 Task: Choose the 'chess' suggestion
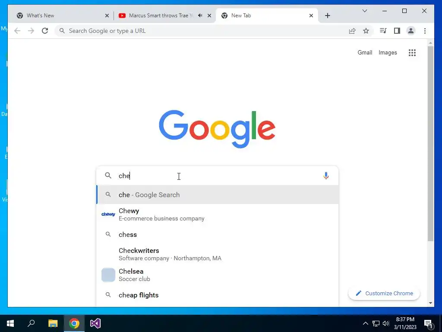click(217, 235)
